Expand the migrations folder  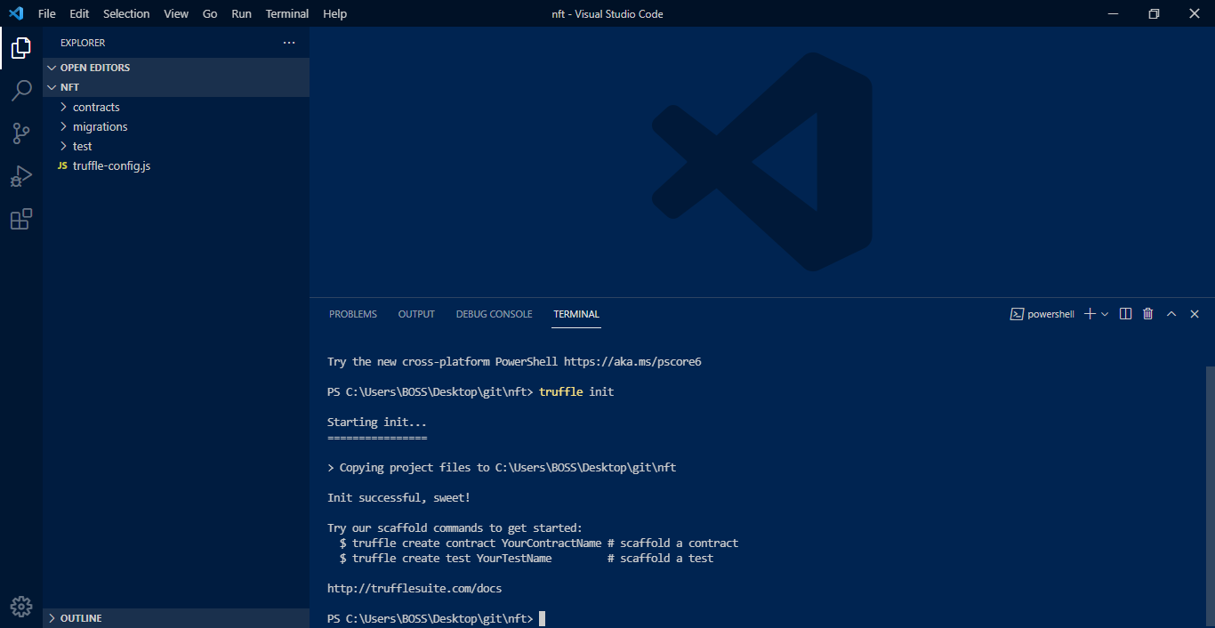pos(176,126)
